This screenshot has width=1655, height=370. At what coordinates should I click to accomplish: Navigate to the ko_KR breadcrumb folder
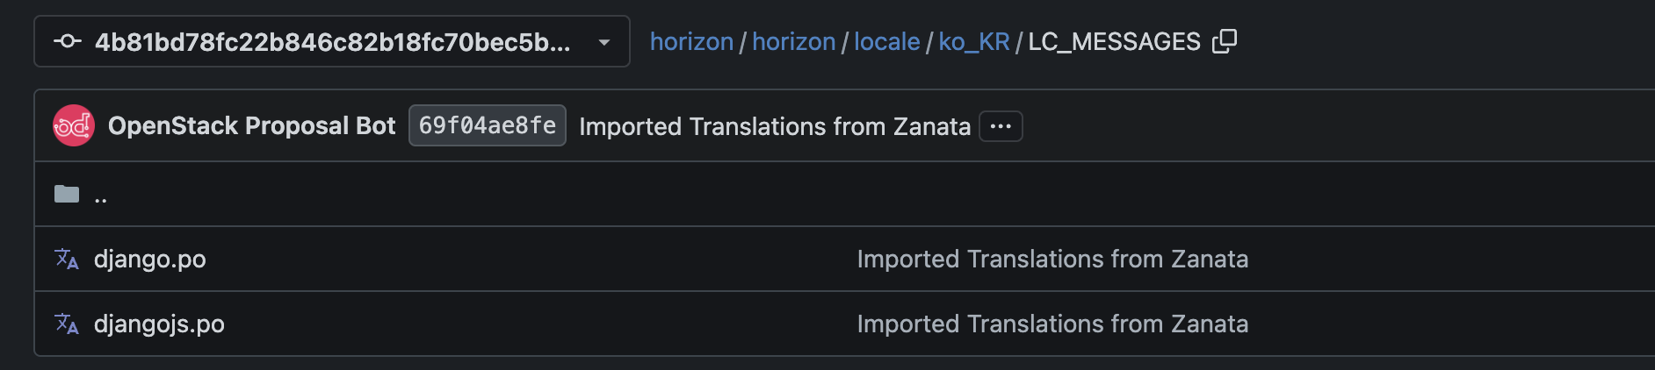[x=973, y=41]
